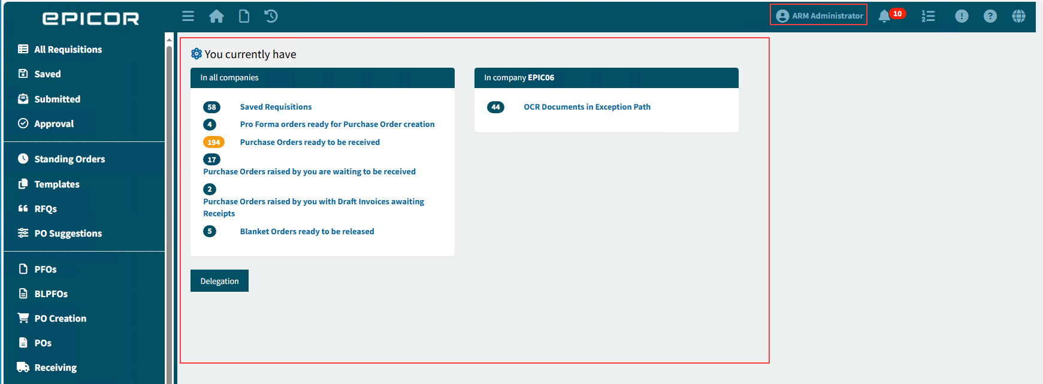Viewport: 1043px width, 384px height.
Task: Open the ARM Administrator user menu
Action: [819, 16]
